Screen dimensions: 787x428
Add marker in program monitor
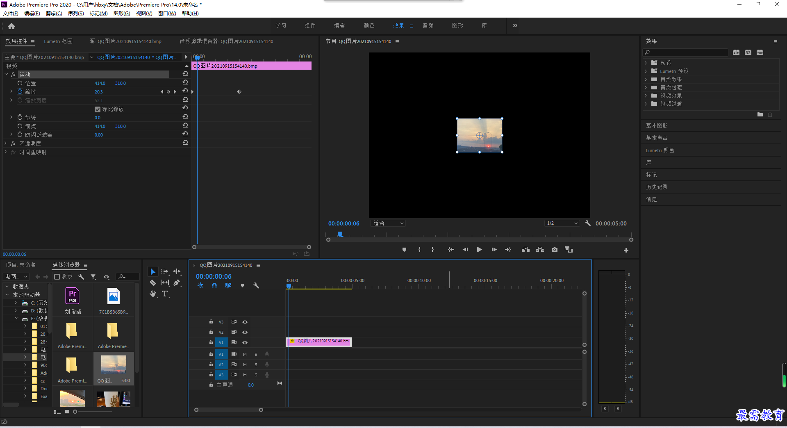tap(404, 250)
